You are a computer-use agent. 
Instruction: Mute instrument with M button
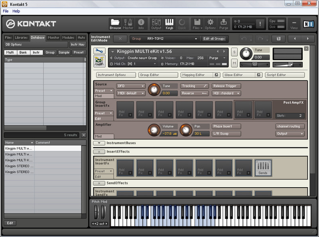[x=234, y=63]
